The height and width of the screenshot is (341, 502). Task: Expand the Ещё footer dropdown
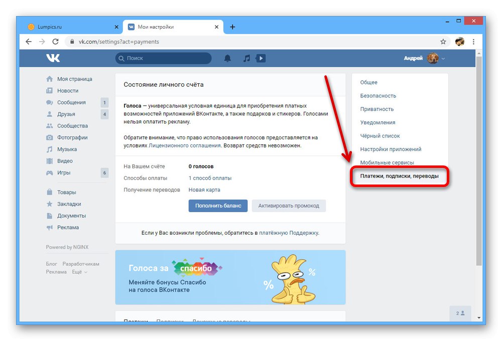79,272
